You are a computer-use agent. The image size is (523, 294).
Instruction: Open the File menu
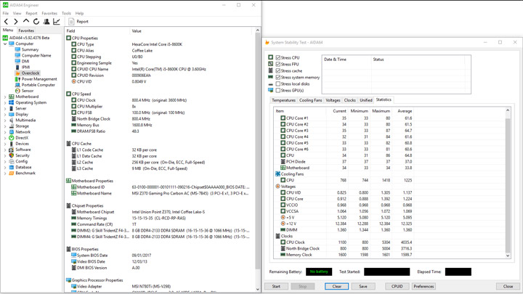(6, 13)
